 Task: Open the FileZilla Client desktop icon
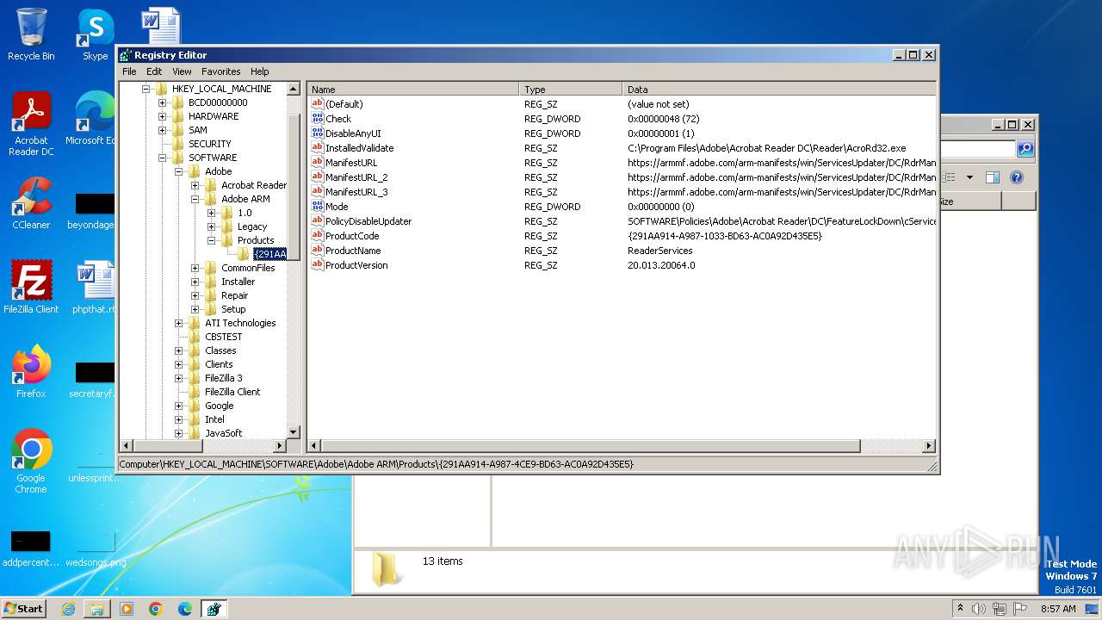click(x=31, y=288)
